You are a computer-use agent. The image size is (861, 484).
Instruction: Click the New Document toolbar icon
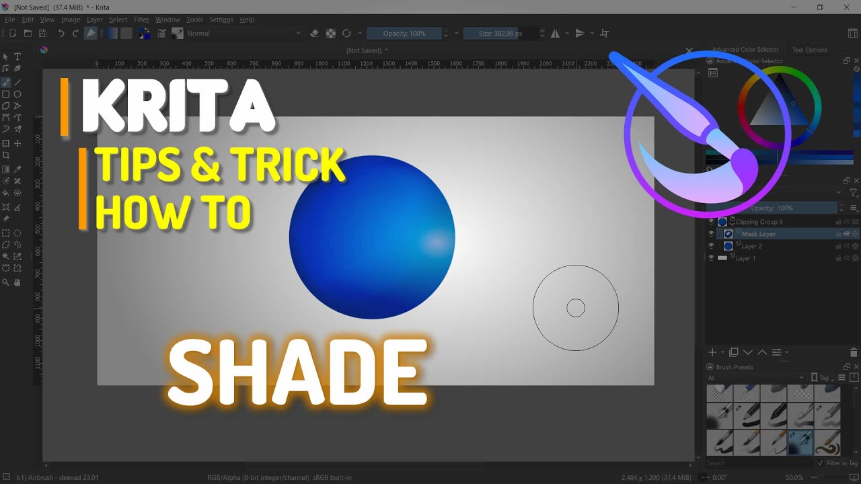coord(12,33)
